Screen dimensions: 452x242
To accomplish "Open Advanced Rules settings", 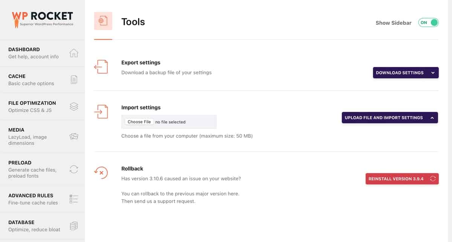I will click(42, 199).
